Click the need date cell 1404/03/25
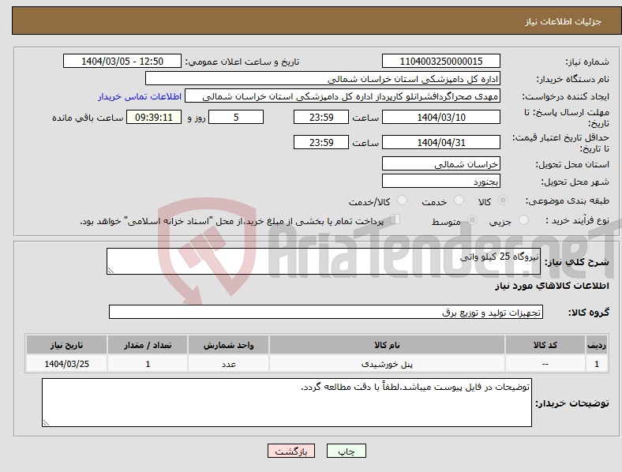This screenshot has width=622, height=472. tap(66, 364)
